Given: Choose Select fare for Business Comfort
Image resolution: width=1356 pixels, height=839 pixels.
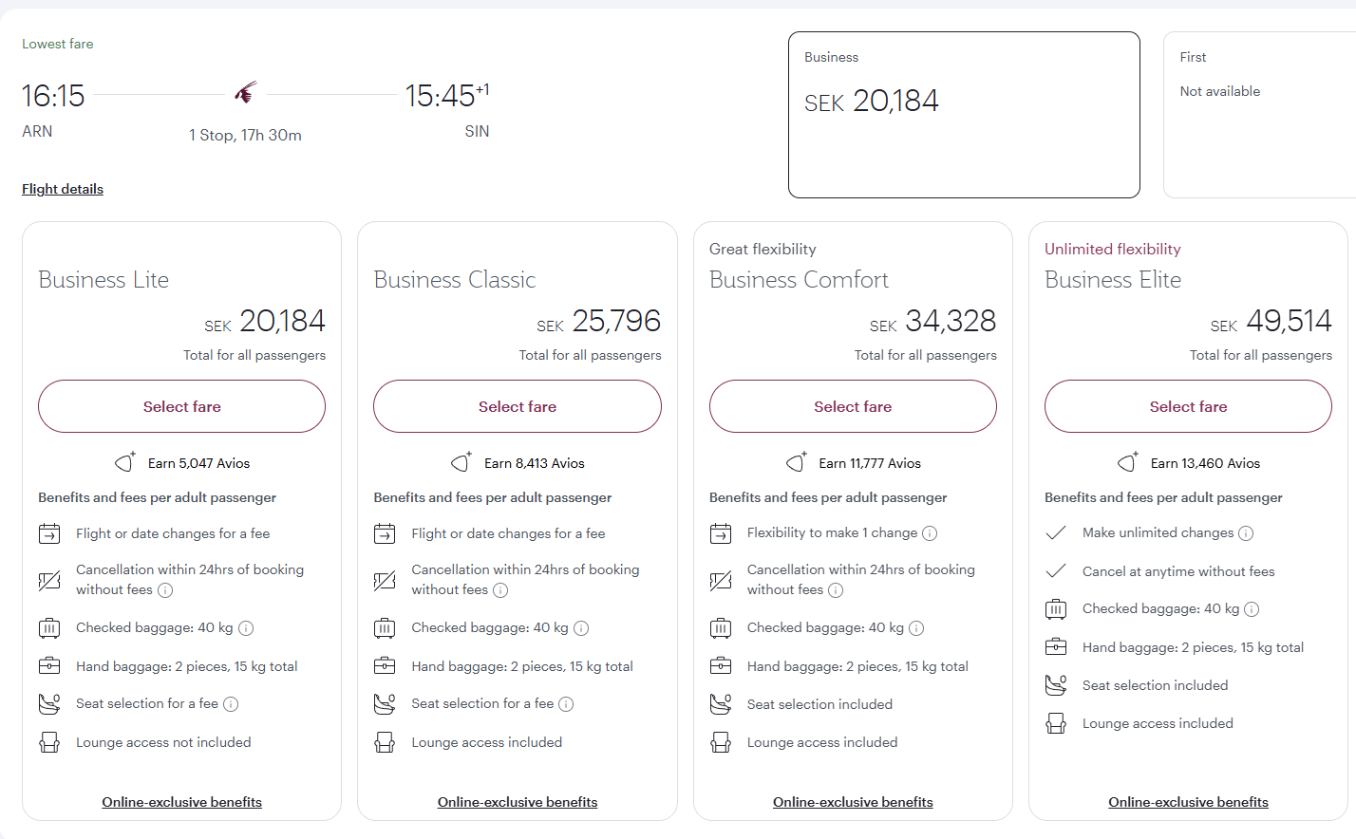Looking at the screenshot, I should (x=852, y=406).
